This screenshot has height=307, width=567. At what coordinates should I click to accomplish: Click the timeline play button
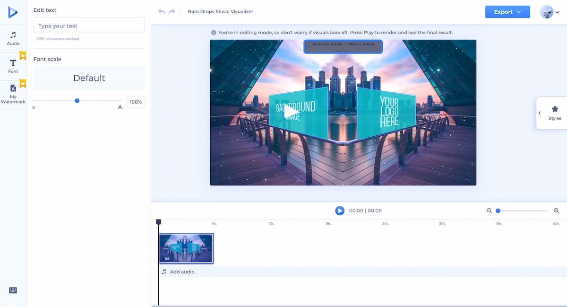(x=340, y=211)
